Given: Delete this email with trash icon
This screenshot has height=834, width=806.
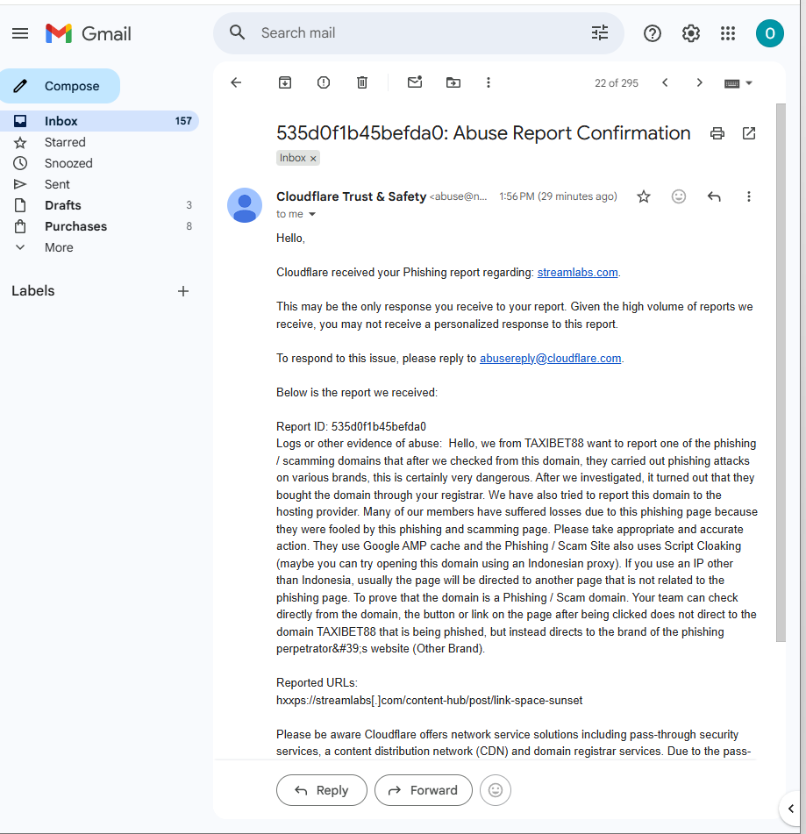Looking at the screenshot, I should click(361, 82).
